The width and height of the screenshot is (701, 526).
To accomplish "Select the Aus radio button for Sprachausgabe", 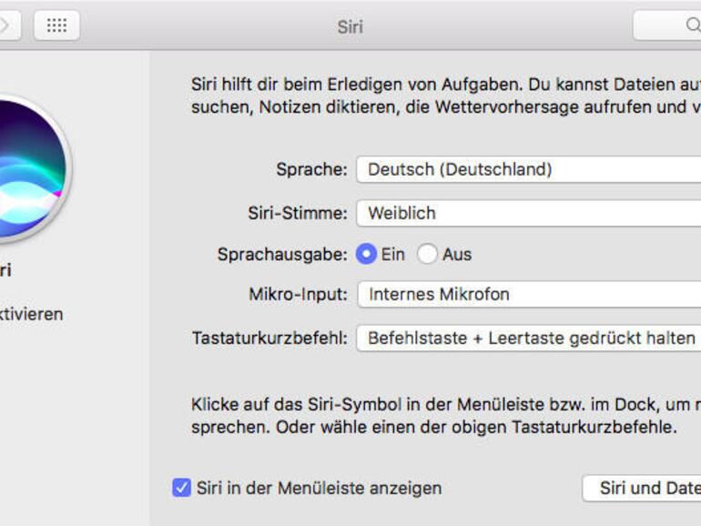I will coord(427,255).
